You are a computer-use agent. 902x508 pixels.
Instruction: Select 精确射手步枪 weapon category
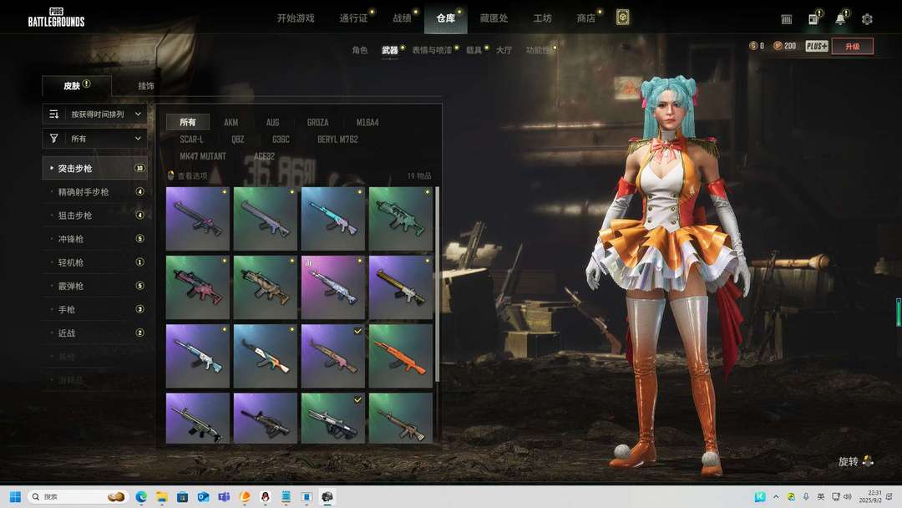coord(95,191)
